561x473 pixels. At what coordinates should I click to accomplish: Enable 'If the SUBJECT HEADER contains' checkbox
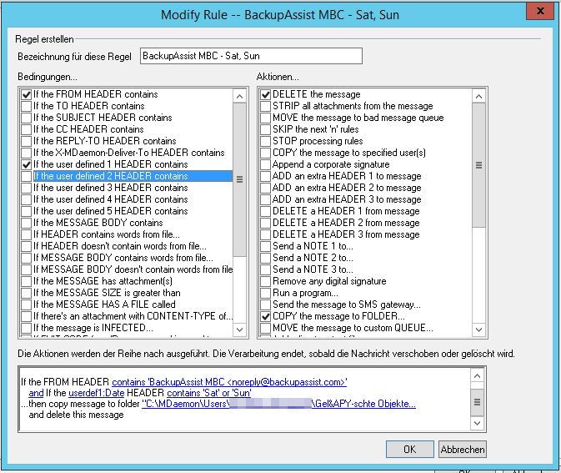27,118
